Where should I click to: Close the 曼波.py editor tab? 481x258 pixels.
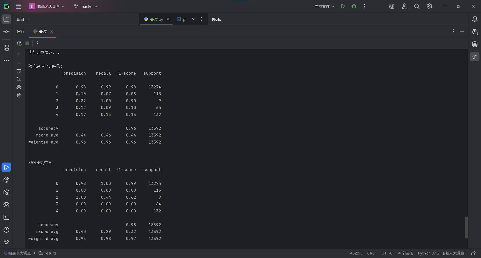click(x=168, y=19)
